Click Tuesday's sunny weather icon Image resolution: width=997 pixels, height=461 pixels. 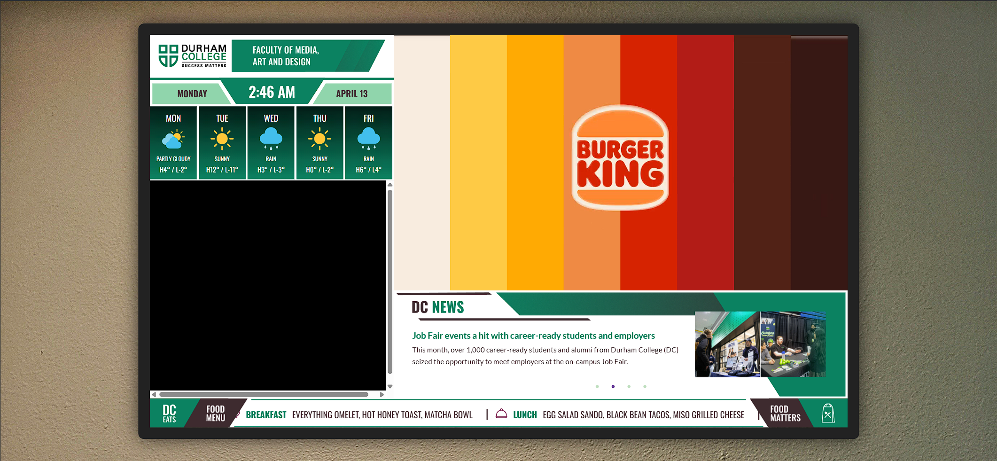[222, 139]
